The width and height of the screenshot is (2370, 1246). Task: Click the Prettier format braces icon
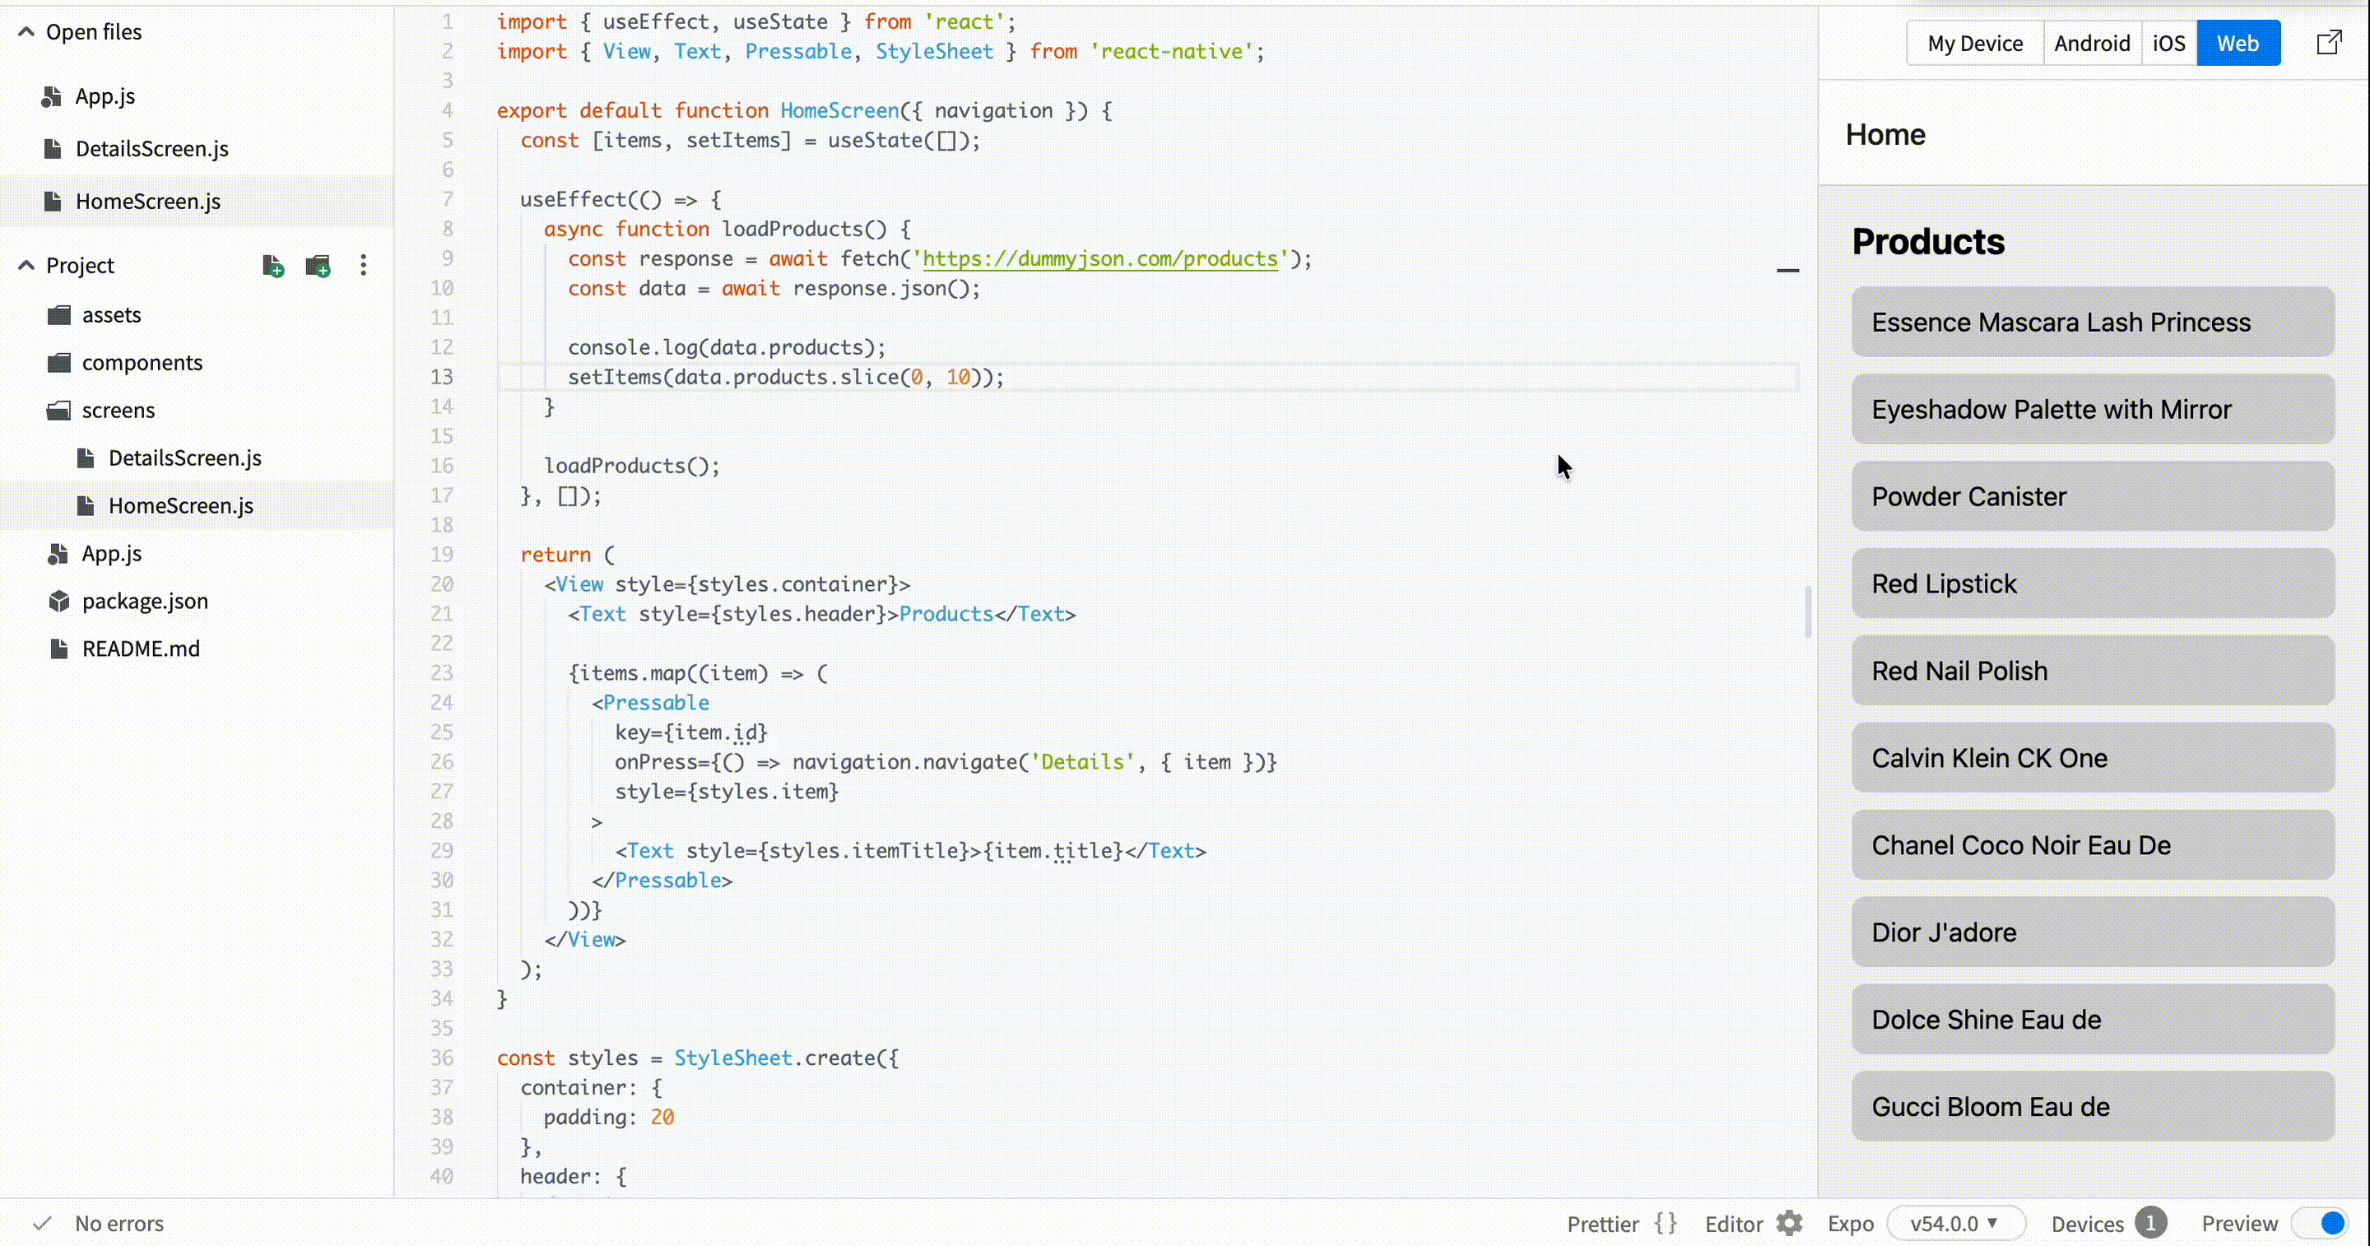[x=1666, y=1223]
